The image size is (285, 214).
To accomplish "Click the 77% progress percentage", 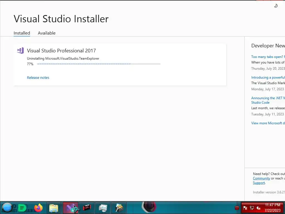I will pyautogui.click(x=30, y=64).
